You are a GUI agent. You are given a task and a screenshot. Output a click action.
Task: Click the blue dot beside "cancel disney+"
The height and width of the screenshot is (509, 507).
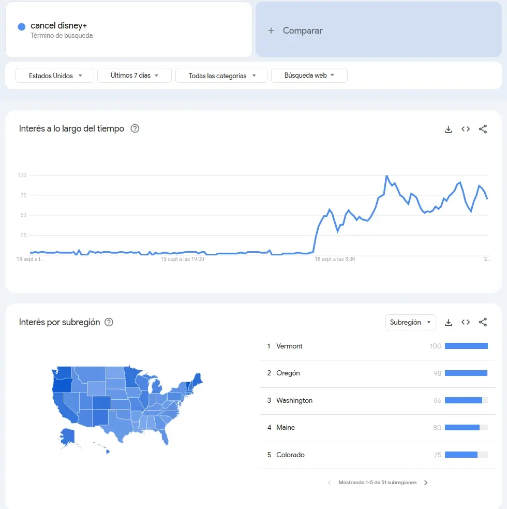pyautogui.click(x=22, y=26)
